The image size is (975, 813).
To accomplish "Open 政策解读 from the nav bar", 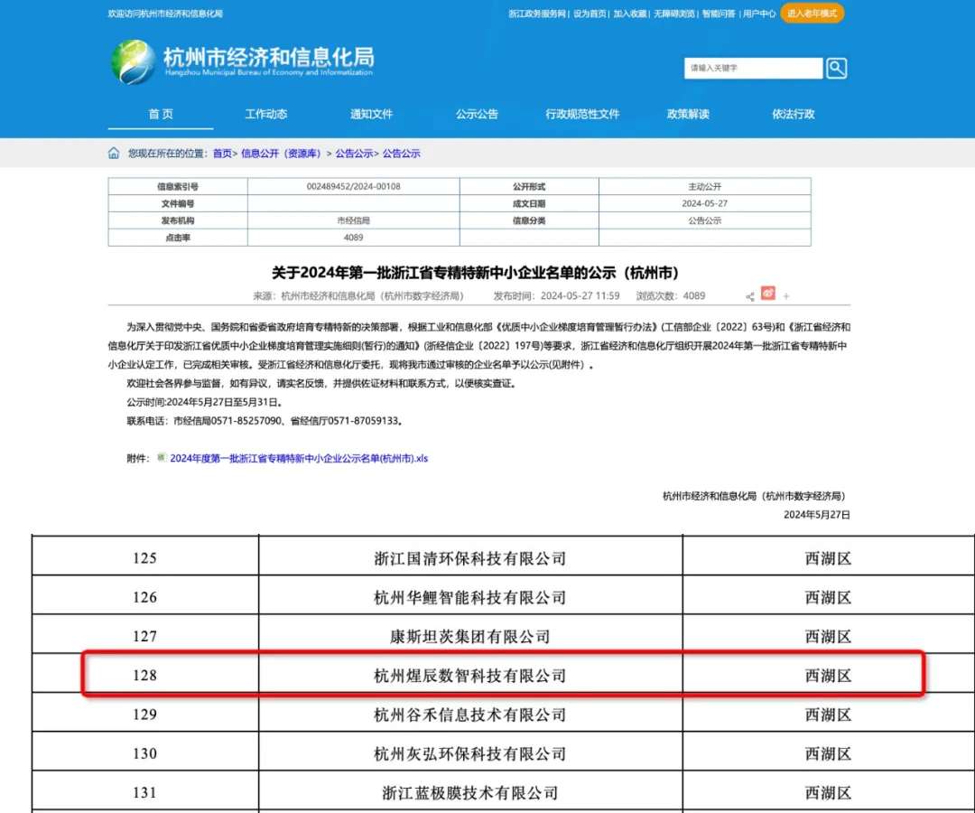I will click(x=688, y=114).
